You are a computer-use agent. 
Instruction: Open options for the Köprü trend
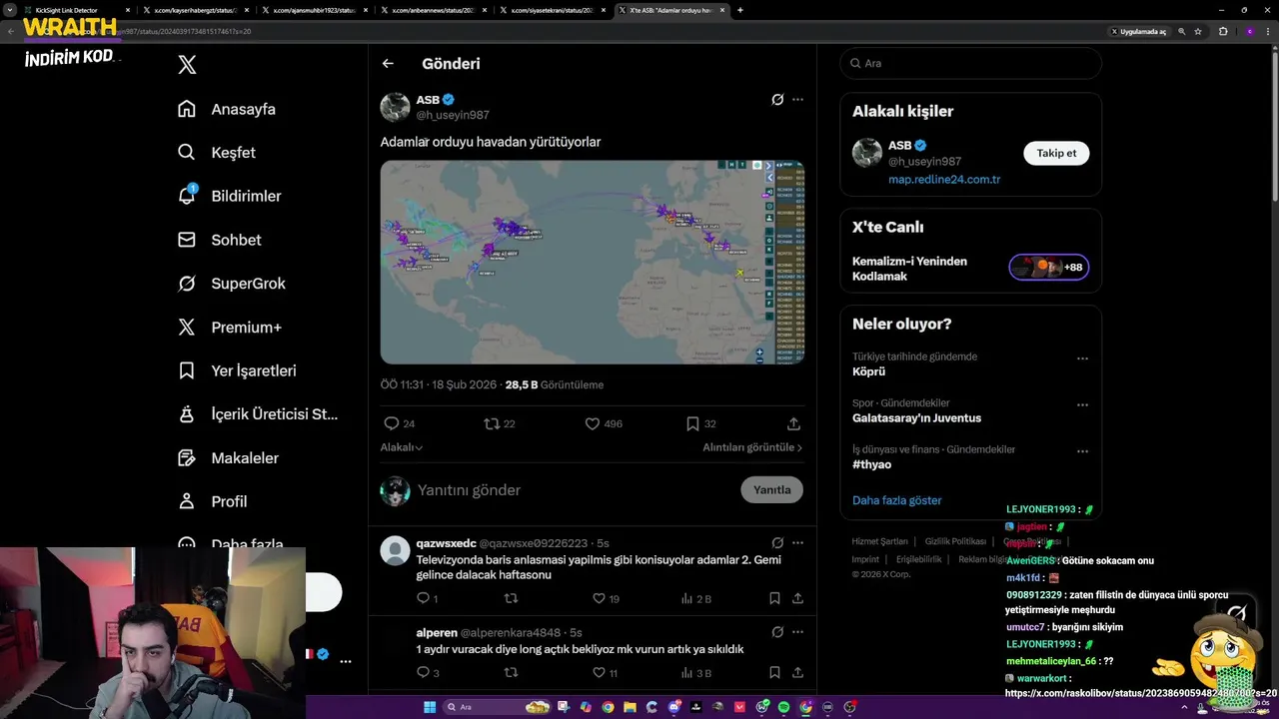1082,359
